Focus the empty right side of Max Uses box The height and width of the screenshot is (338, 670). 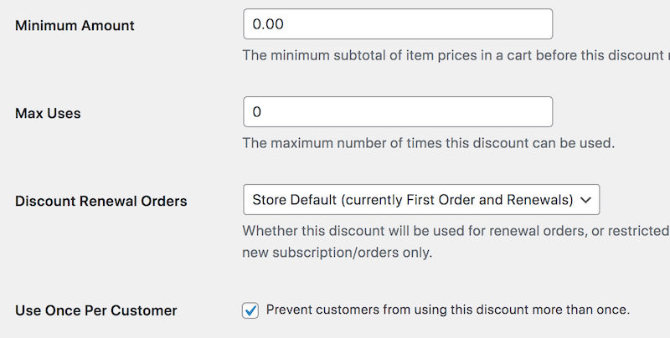point(486,112)
